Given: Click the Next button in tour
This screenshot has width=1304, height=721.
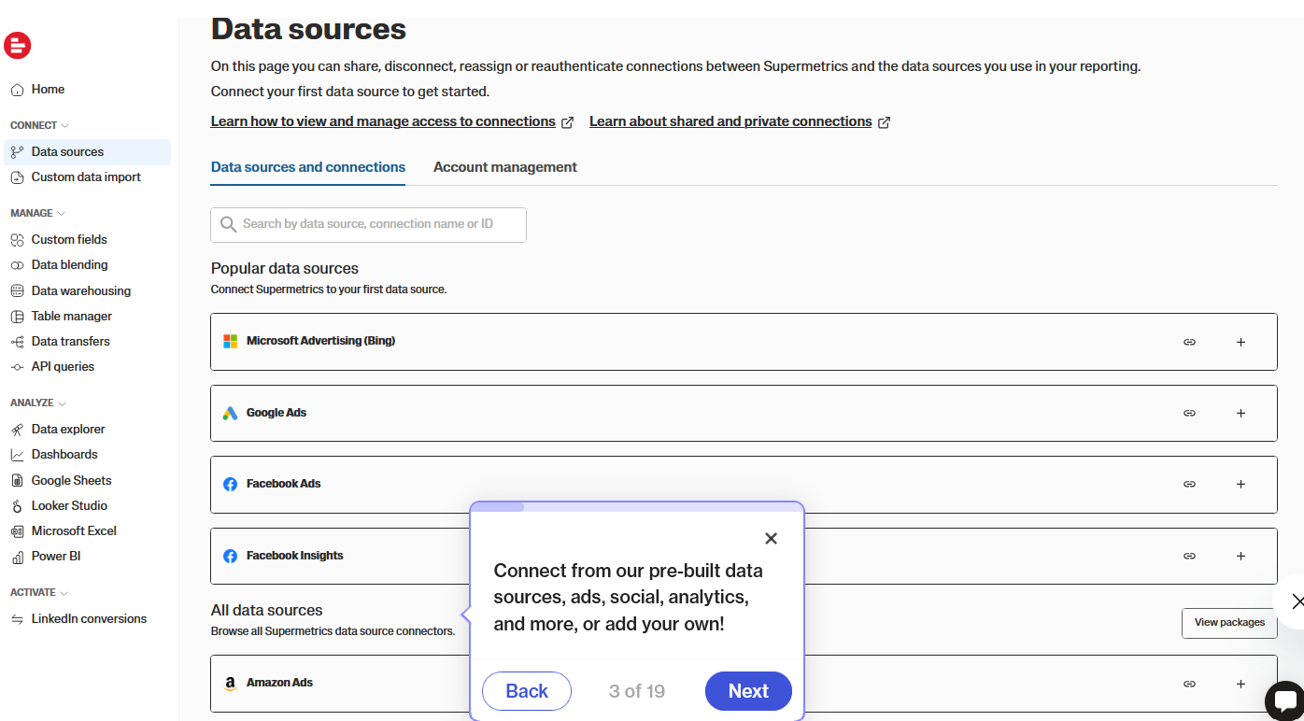Looking at the screenshot, I should pos(748,691).
